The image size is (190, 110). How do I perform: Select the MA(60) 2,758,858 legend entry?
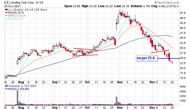pyautogui.click(x=17, y=89)
